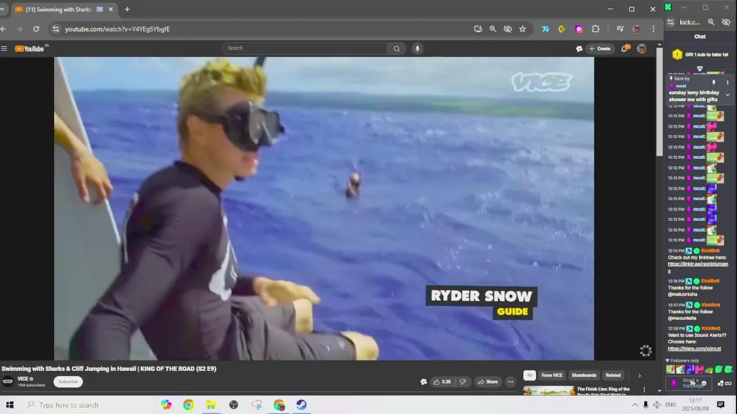Open YouTube notifications bell

click(624, 49)
